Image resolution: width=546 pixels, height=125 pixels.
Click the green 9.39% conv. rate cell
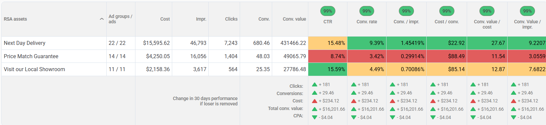click(367, 43)
